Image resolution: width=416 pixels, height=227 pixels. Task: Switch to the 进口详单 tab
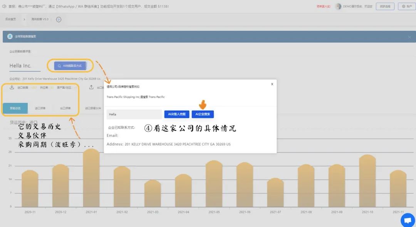pos(40,108)
